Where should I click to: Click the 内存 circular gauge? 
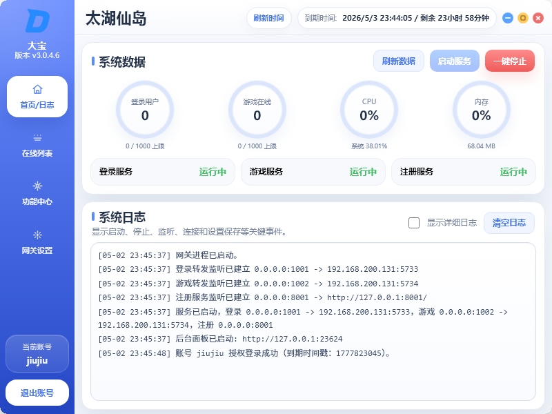481,110
